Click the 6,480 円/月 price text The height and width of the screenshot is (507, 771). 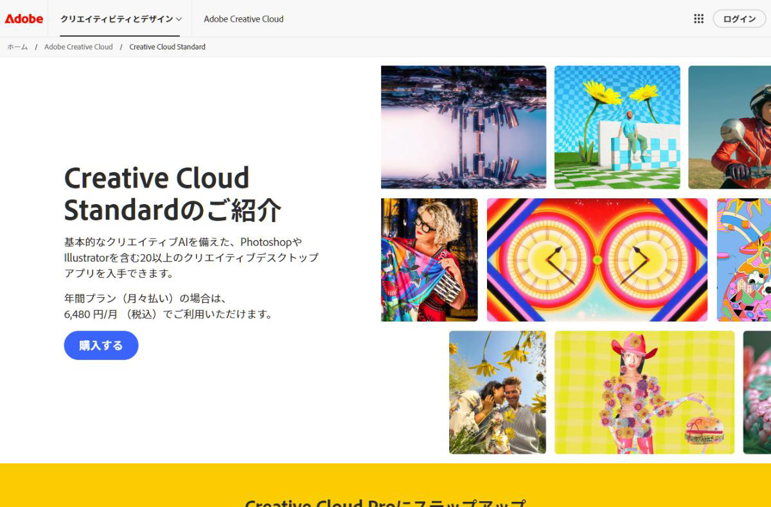(x=91, y=314)
